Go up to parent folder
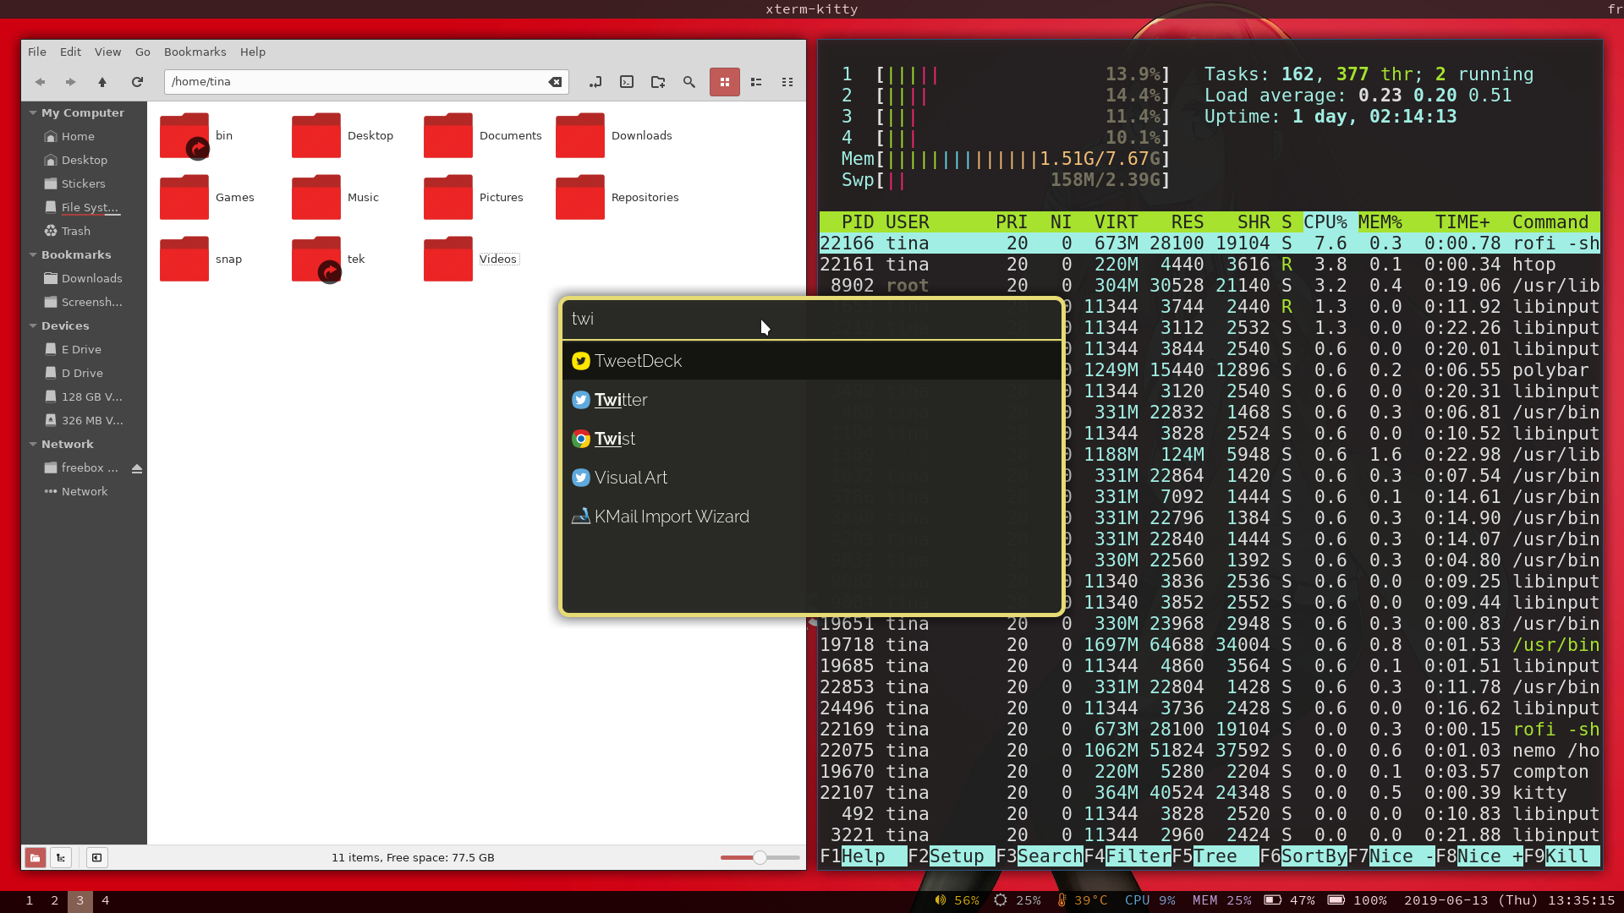This screenshot has width=1624, height=913. pos(102,82)
